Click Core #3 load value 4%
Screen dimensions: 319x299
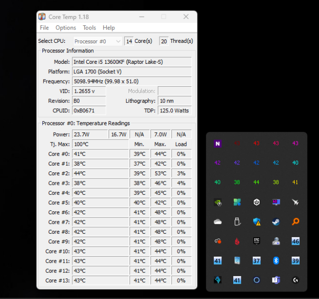(181, 183)
